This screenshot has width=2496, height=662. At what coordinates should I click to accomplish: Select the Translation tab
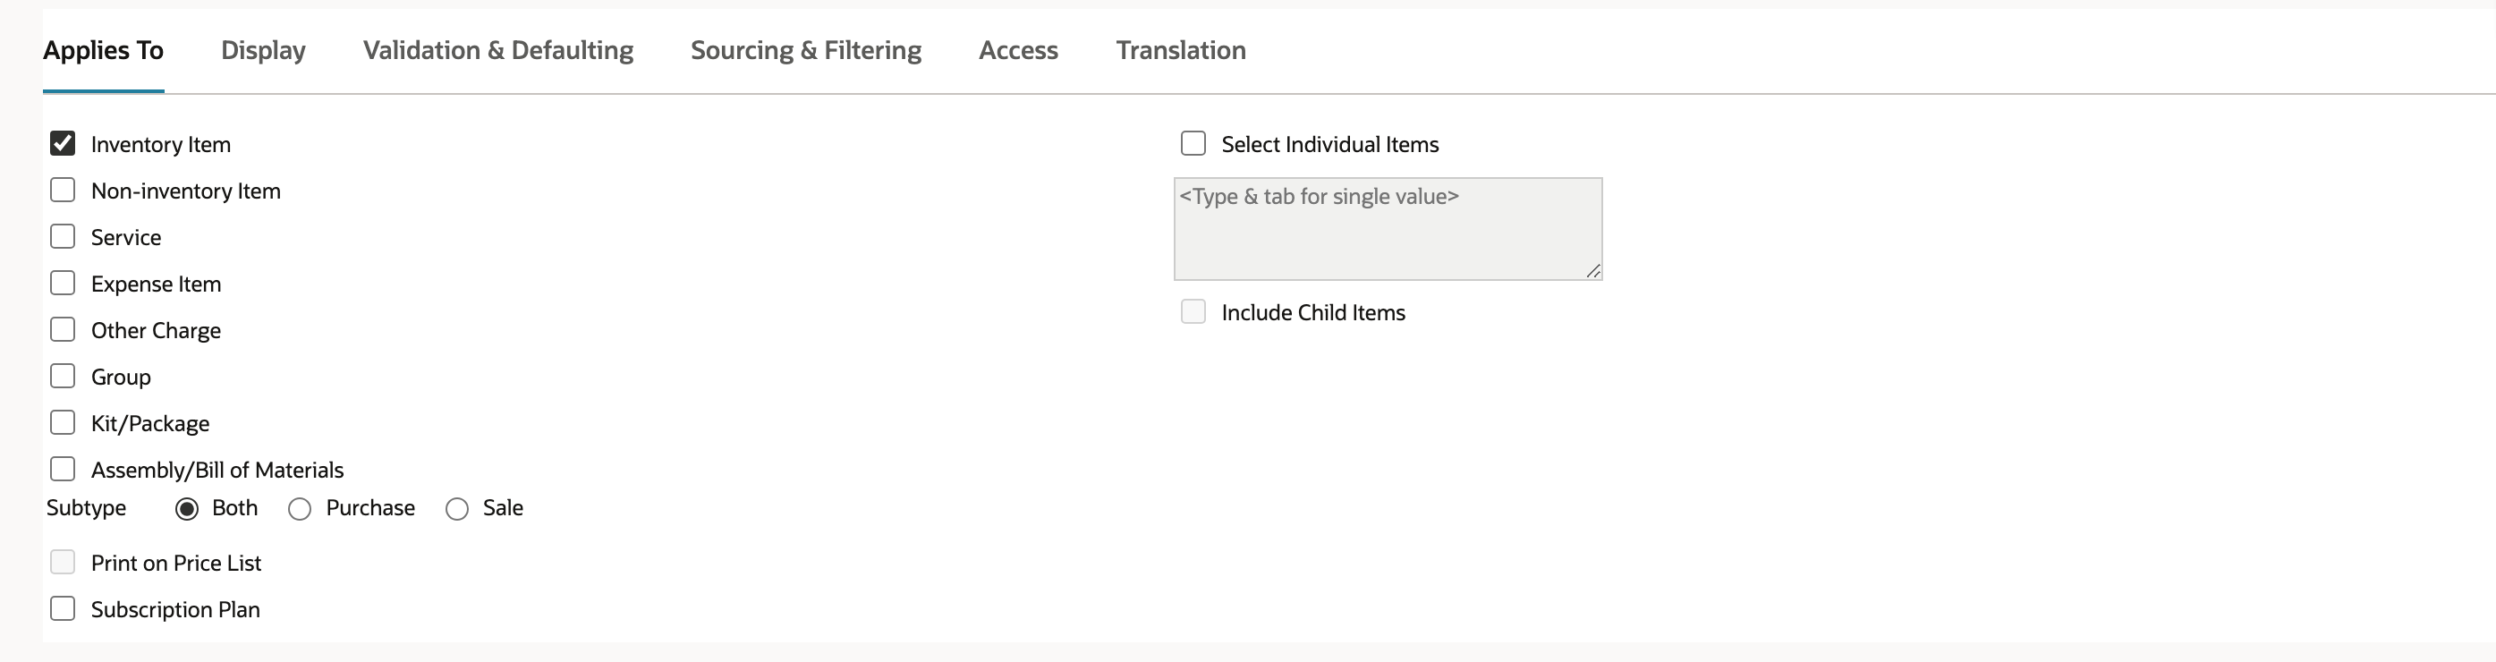(1181, 50)
